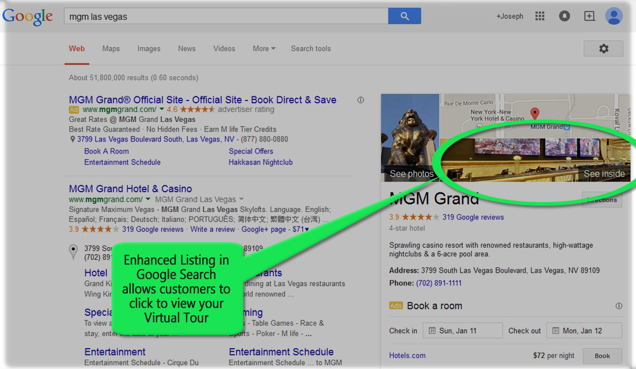Open Search tools options
Screen dimensions: 636x369
point(310,49)
